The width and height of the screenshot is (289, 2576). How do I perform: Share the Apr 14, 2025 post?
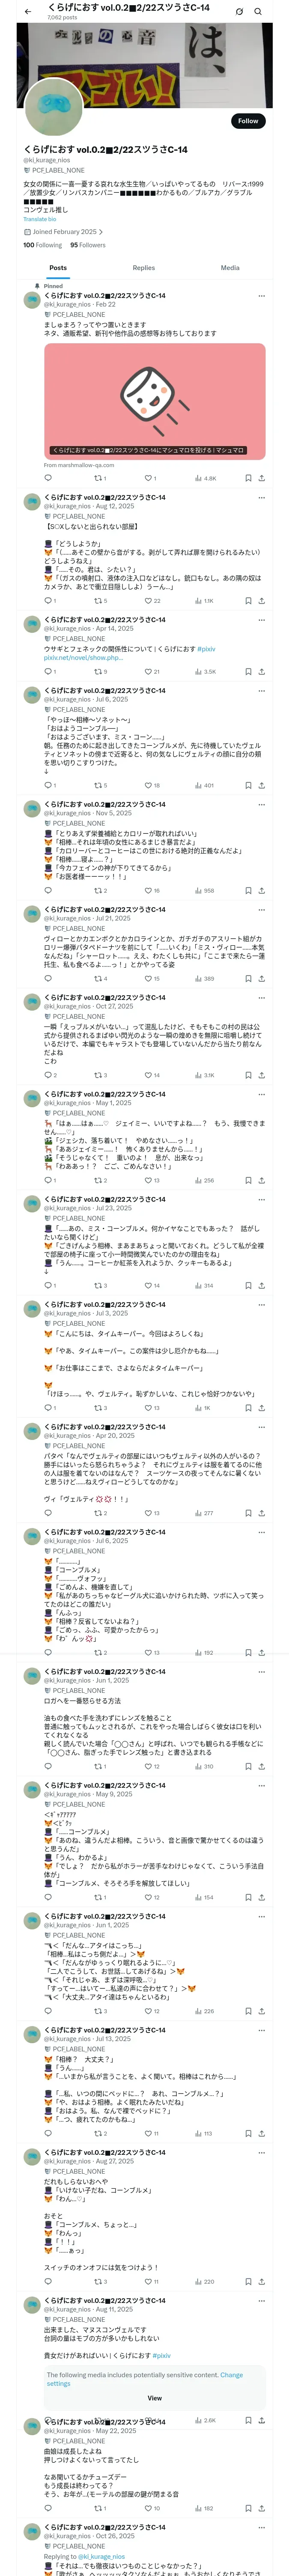[261, 672]
